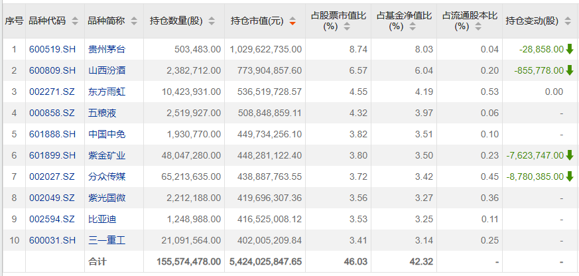The width and height of the screenshot is (579, 276).
Task: Open 比亚迪 stock link
Action: [x=102, y=219]
